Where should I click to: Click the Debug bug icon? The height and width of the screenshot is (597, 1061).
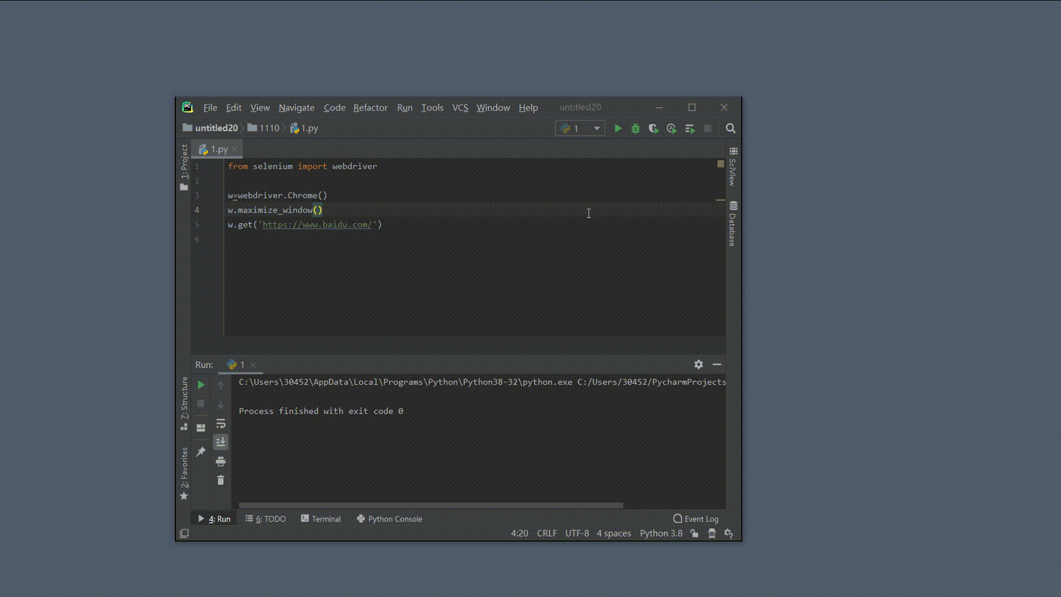coord(635,129)
